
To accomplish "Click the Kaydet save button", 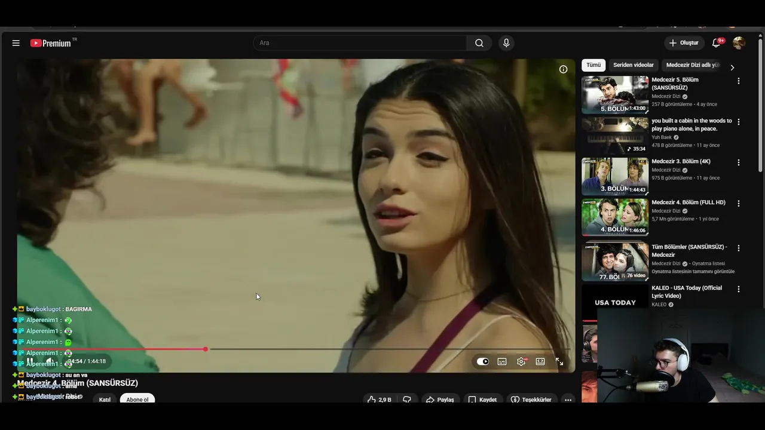I will tap(482, 400).
